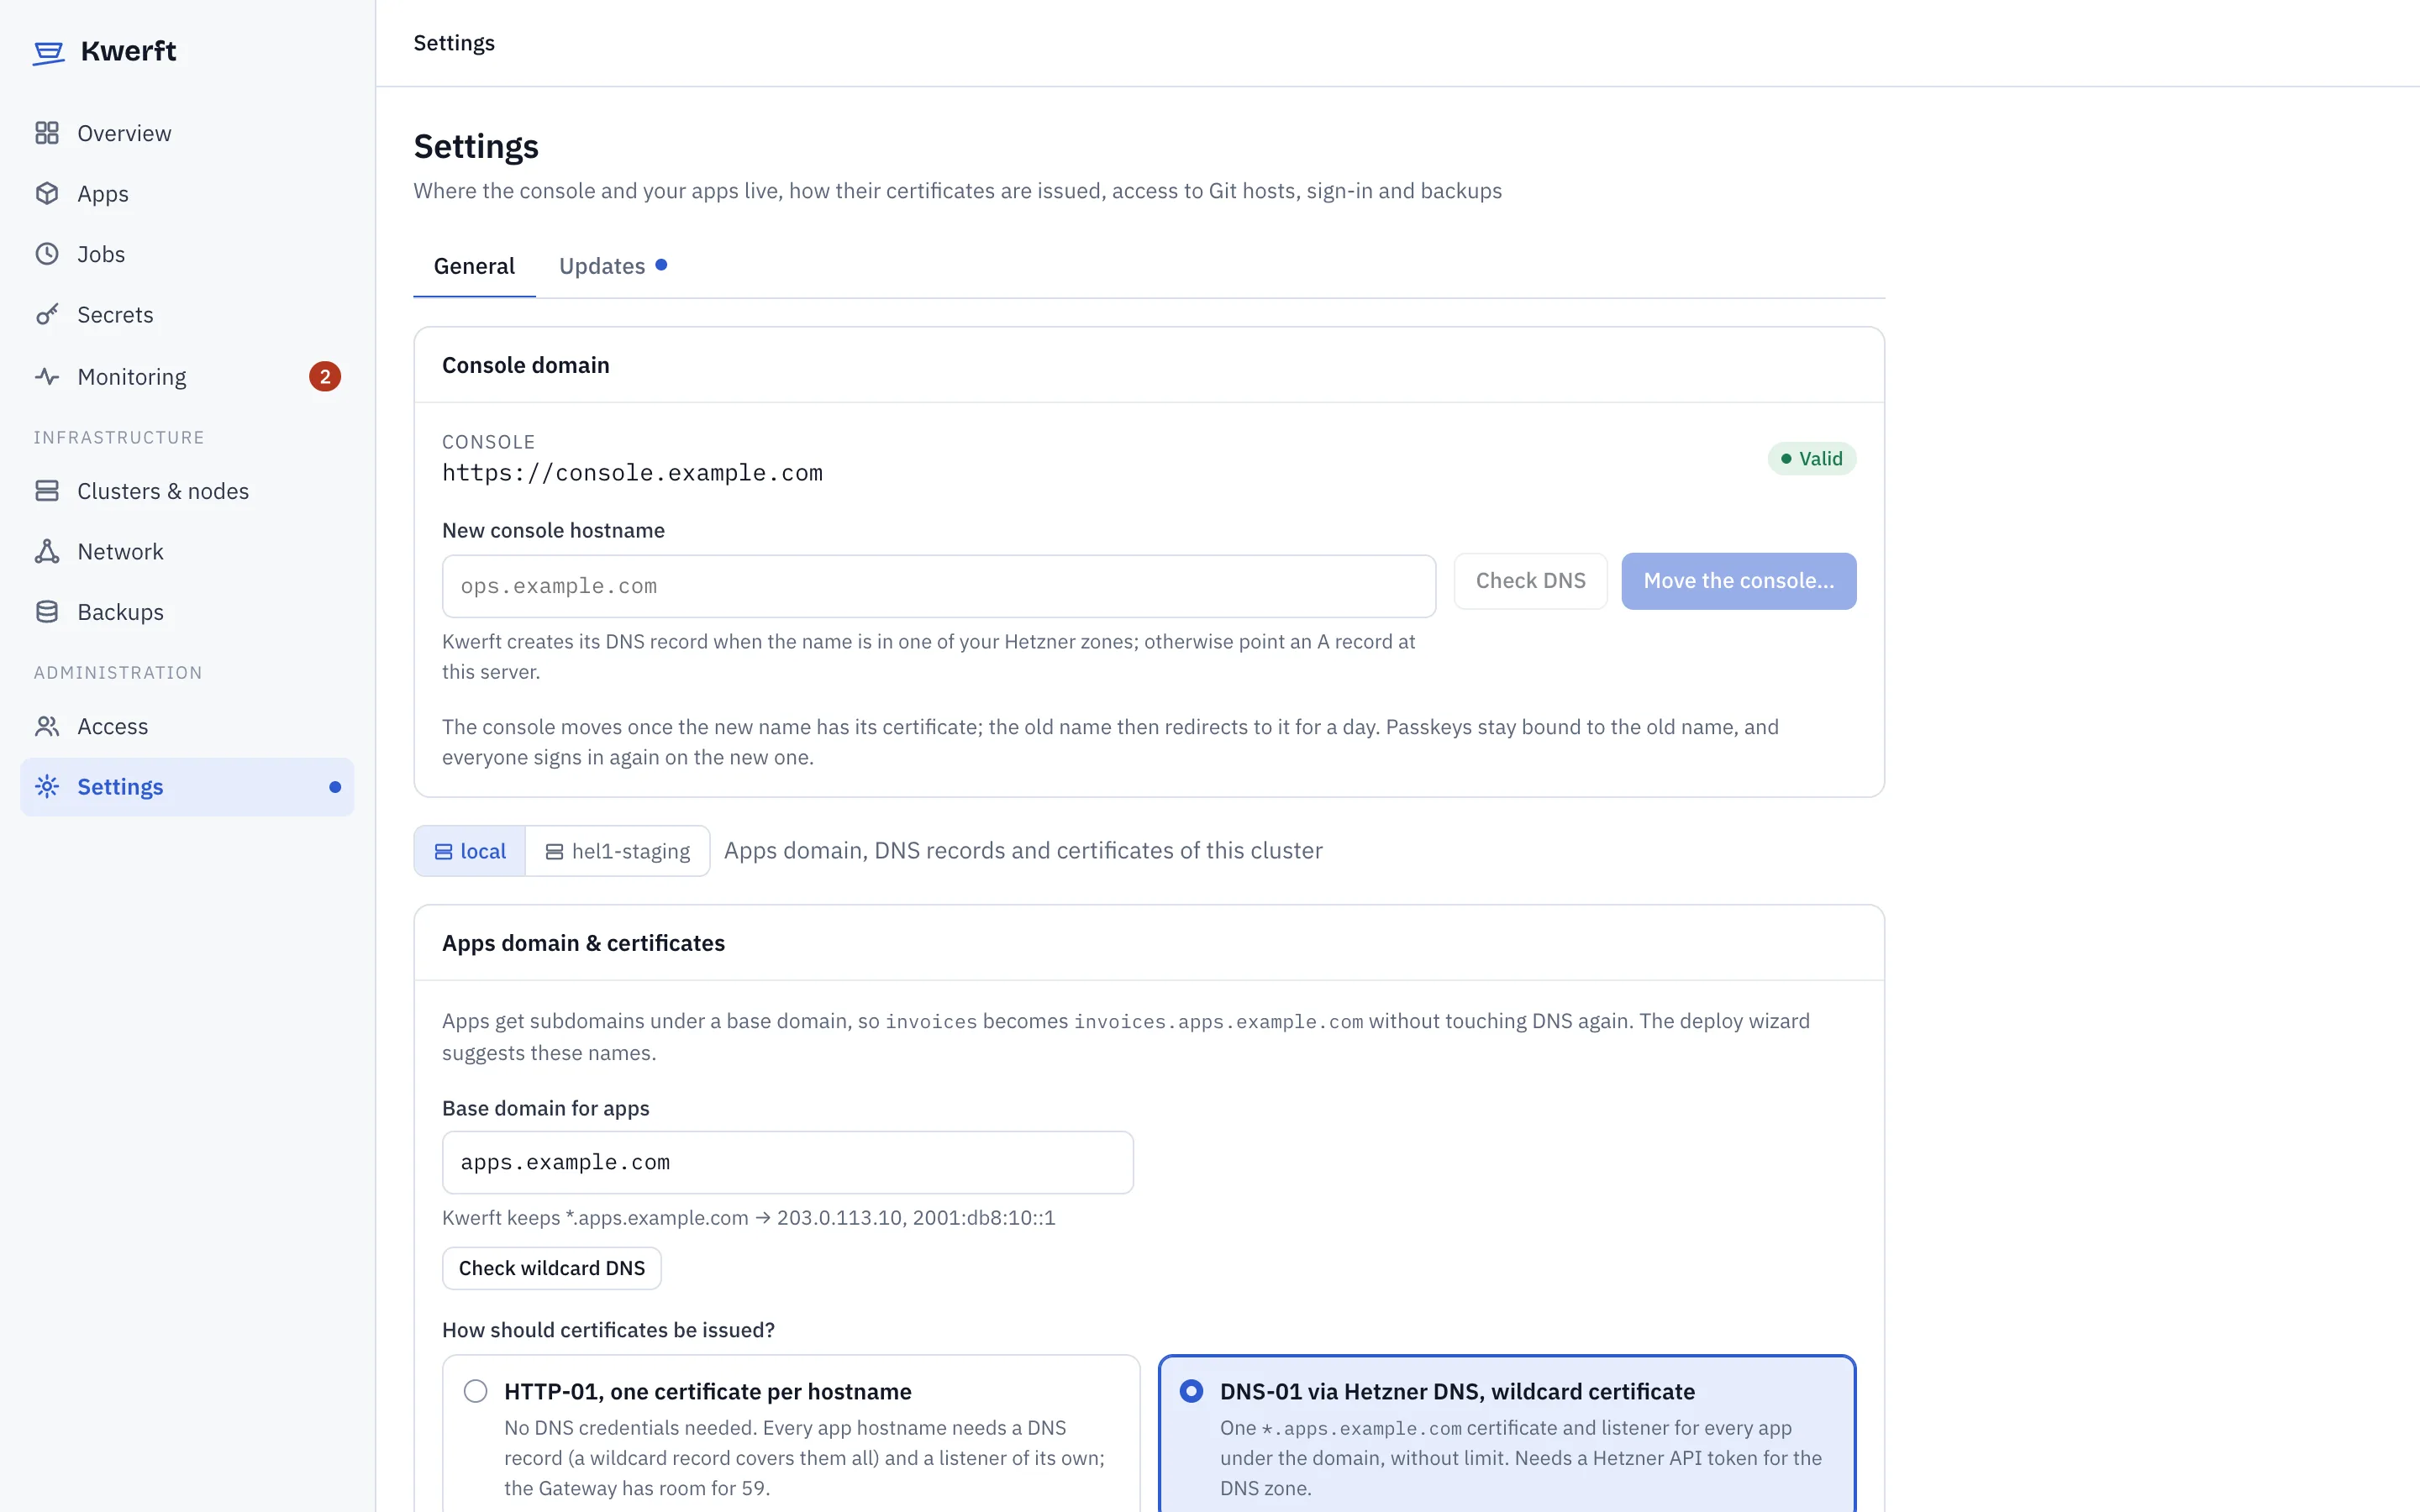Viewport: 2420px width, 1512px height.
Task: Focus the New console hostname field
Action: tap(939, 586)
